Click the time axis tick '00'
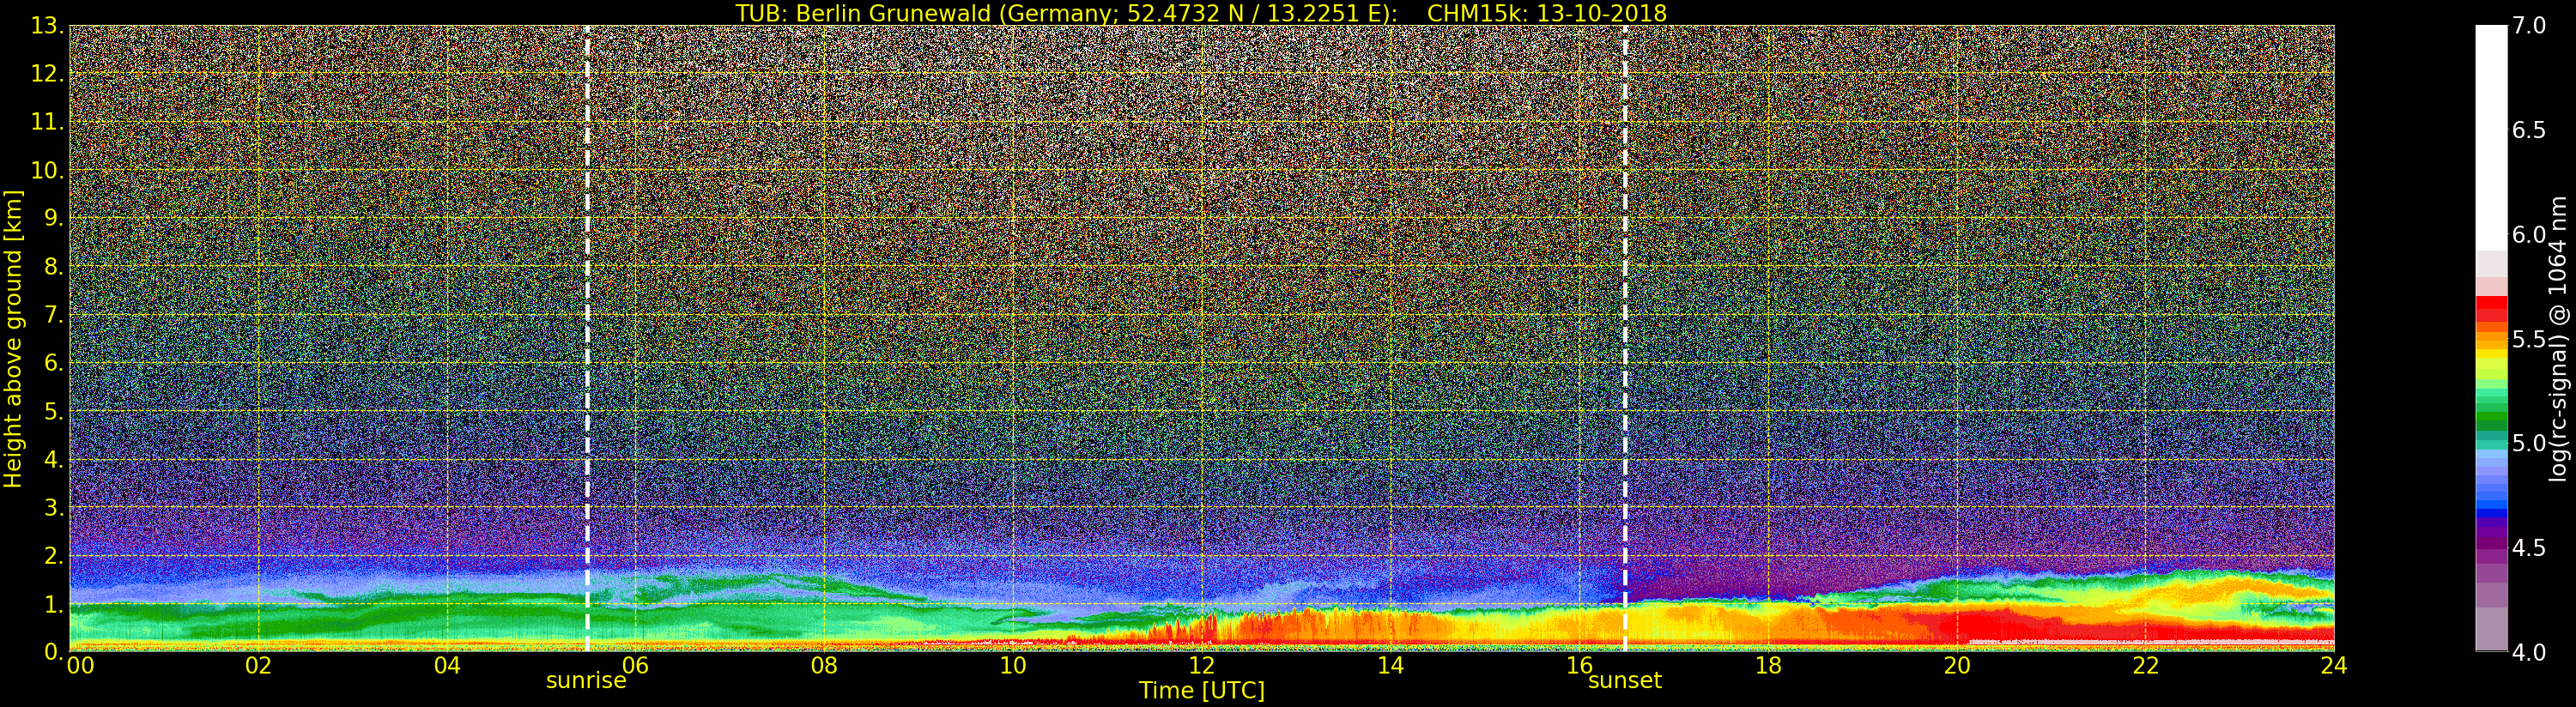This screenshot has width=2576, height=707. (80, 665)
